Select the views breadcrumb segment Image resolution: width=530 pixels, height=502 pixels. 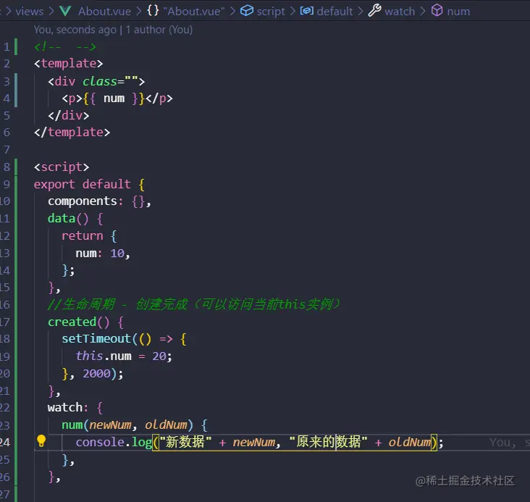(x=30, y=12)
